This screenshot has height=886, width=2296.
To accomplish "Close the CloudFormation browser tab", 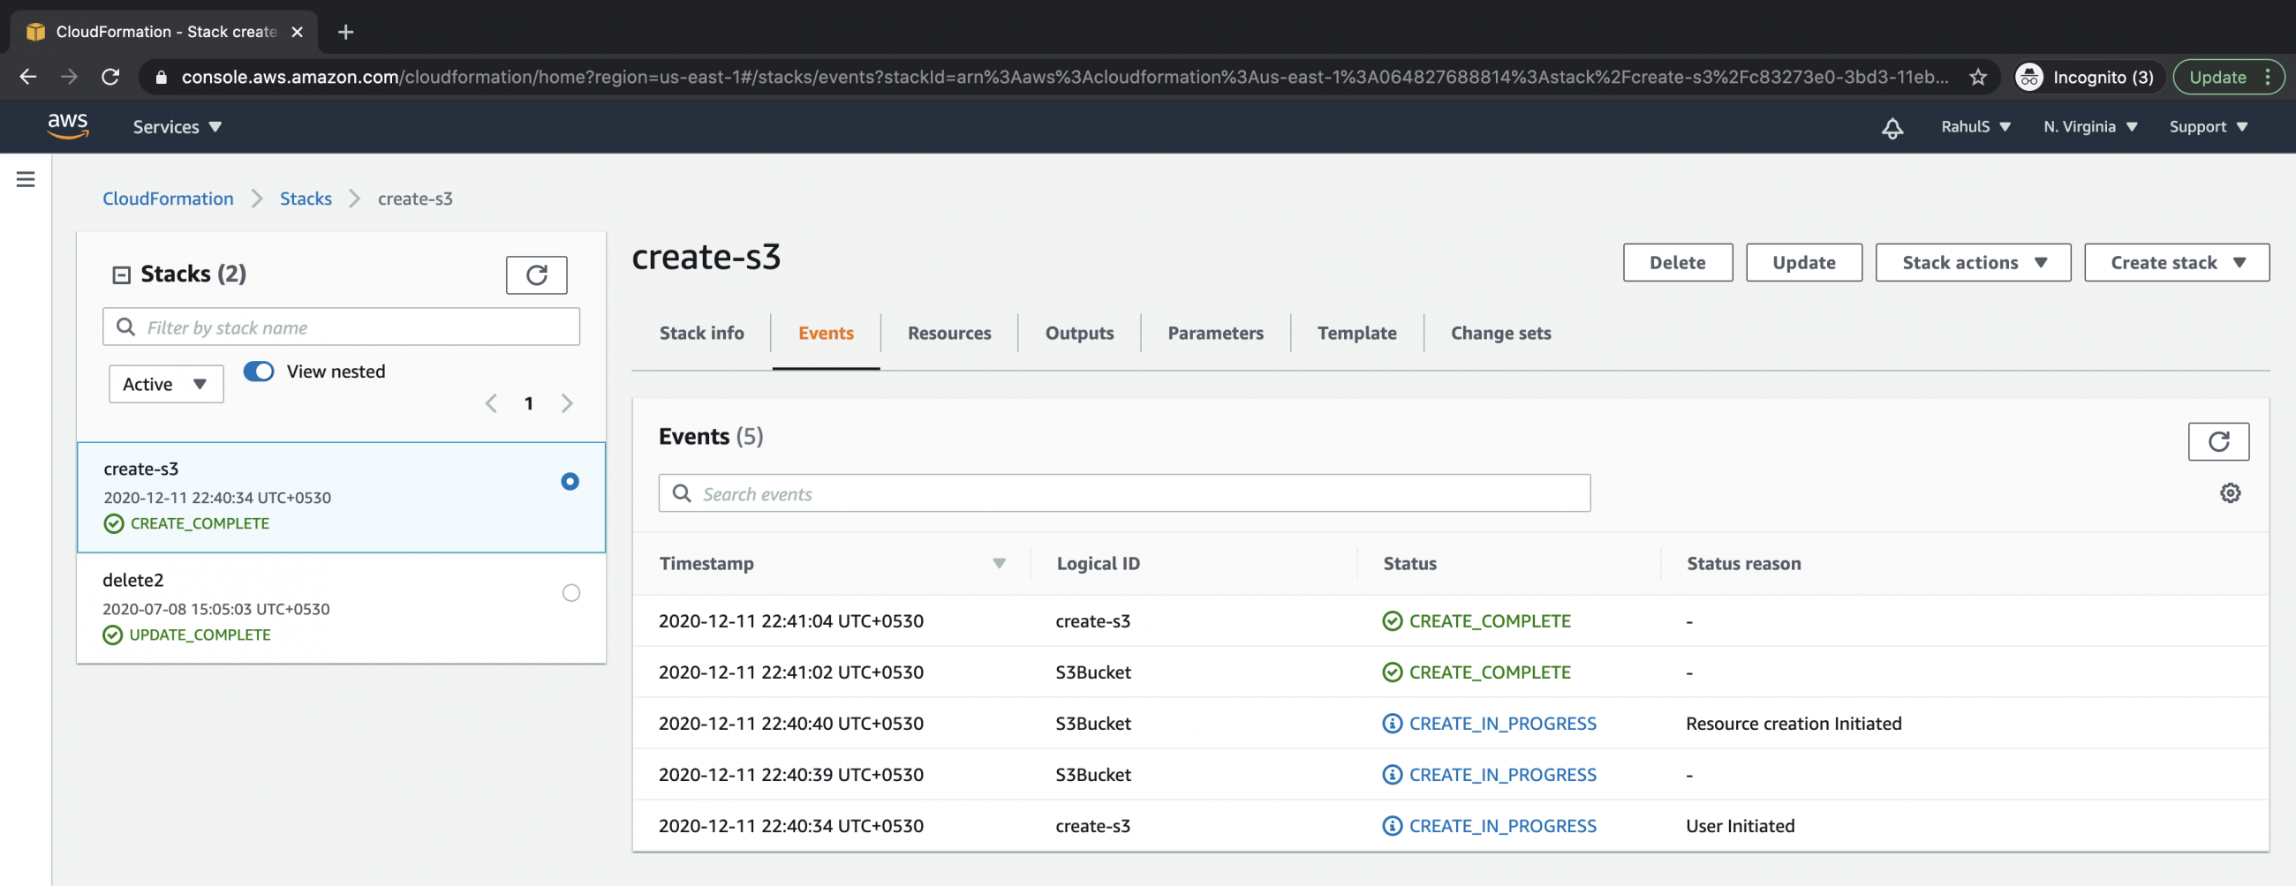I will pyautogui.click(x=298, y=32).
